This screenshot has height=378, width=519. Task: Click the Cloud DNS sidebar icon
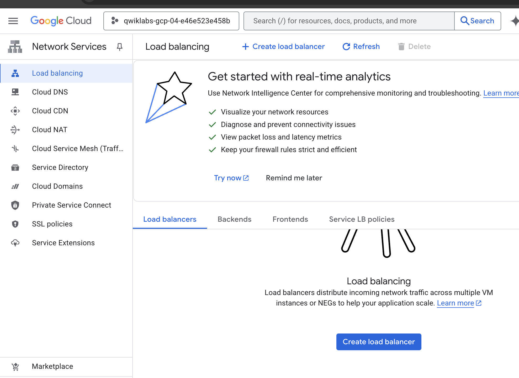click(15, 92)
